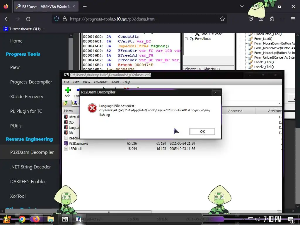The width and height of the screenshot is (300, 225).
Task: Open the XCode Recovery link
Action: (x=27, y=97)
